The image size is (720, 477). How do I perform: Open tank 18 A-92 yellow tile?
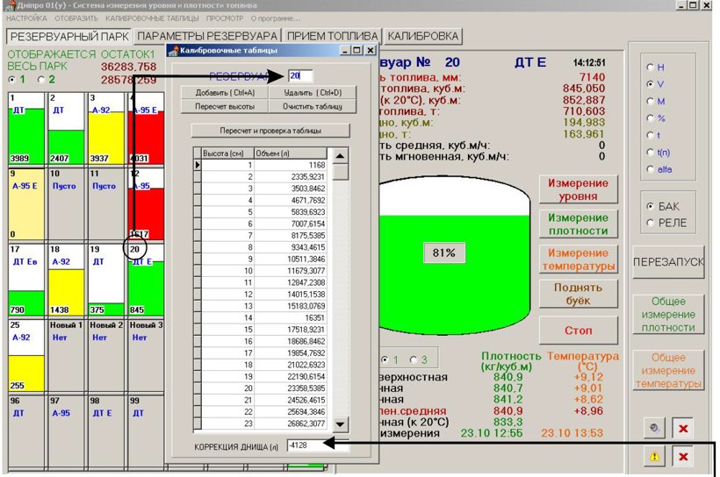coord(67,280)
